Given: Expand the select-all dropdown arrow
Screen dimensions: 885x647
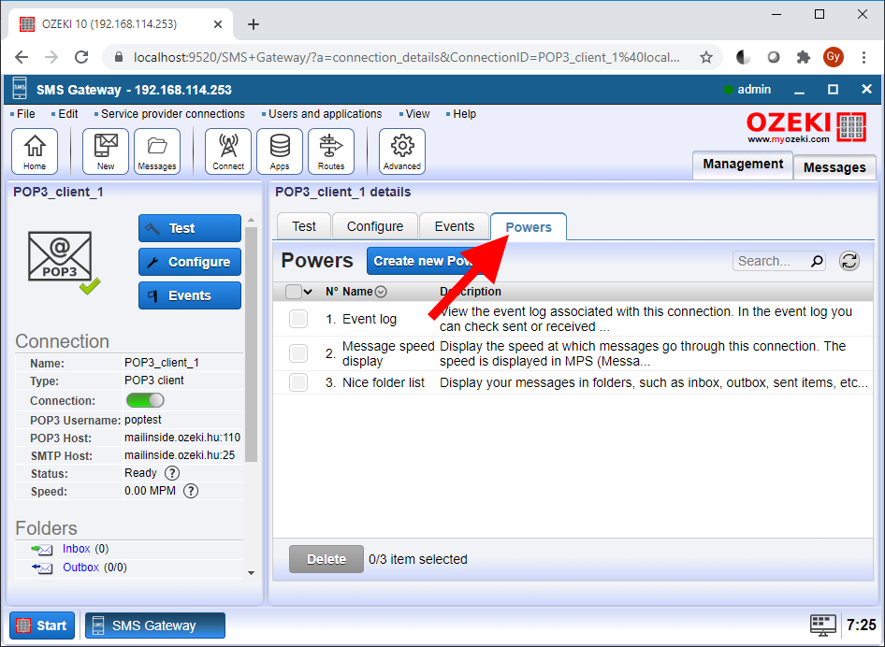Looking at the screenshot, I should [308, 292].
